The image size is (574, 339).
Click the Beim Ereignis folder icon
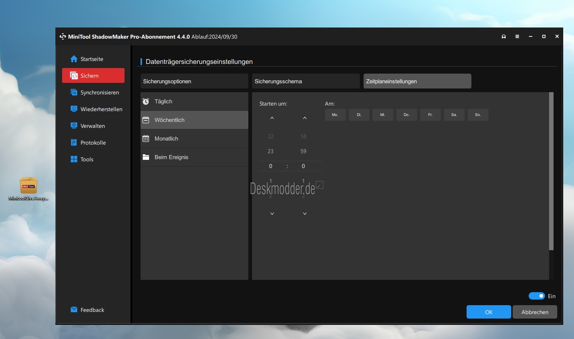pyautogui.click(x=146, y=157)
